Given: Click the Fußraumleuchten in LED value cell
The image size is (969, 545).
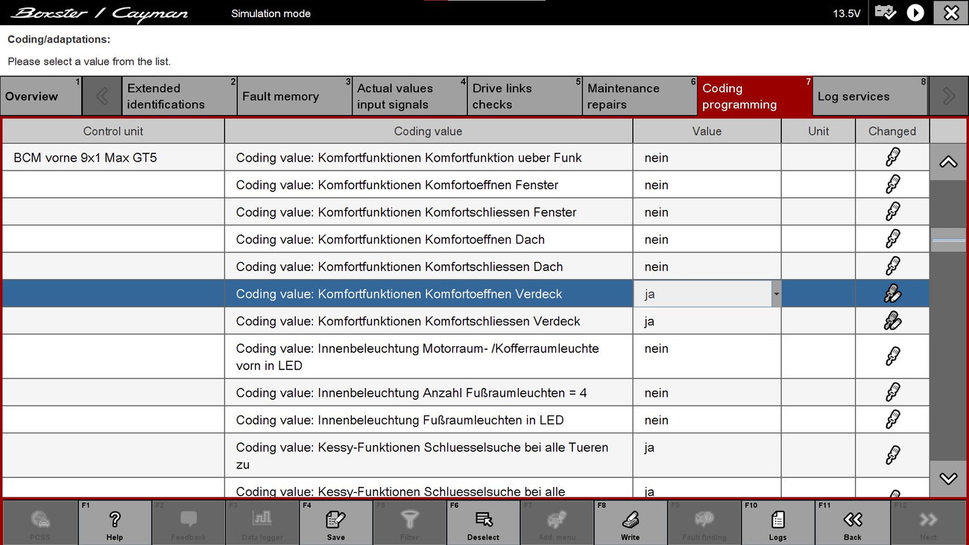Looking at the screenshot, I should 706,420.
